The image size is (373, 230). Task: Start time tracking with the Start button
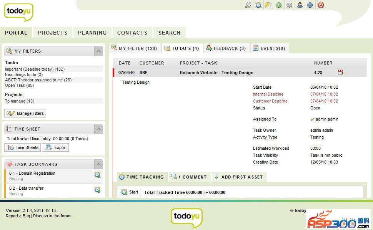[130, 192]
